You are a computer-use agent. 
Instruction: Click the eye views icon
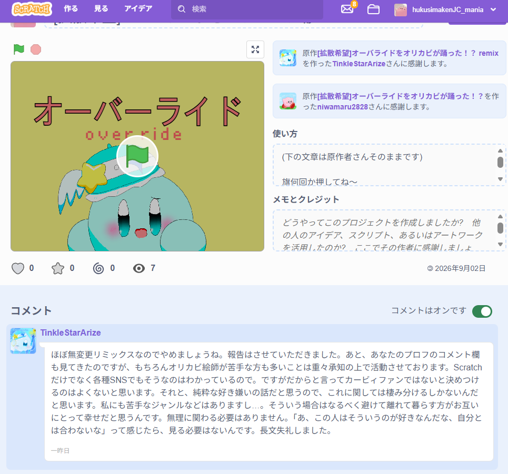(x=139, y=268)
